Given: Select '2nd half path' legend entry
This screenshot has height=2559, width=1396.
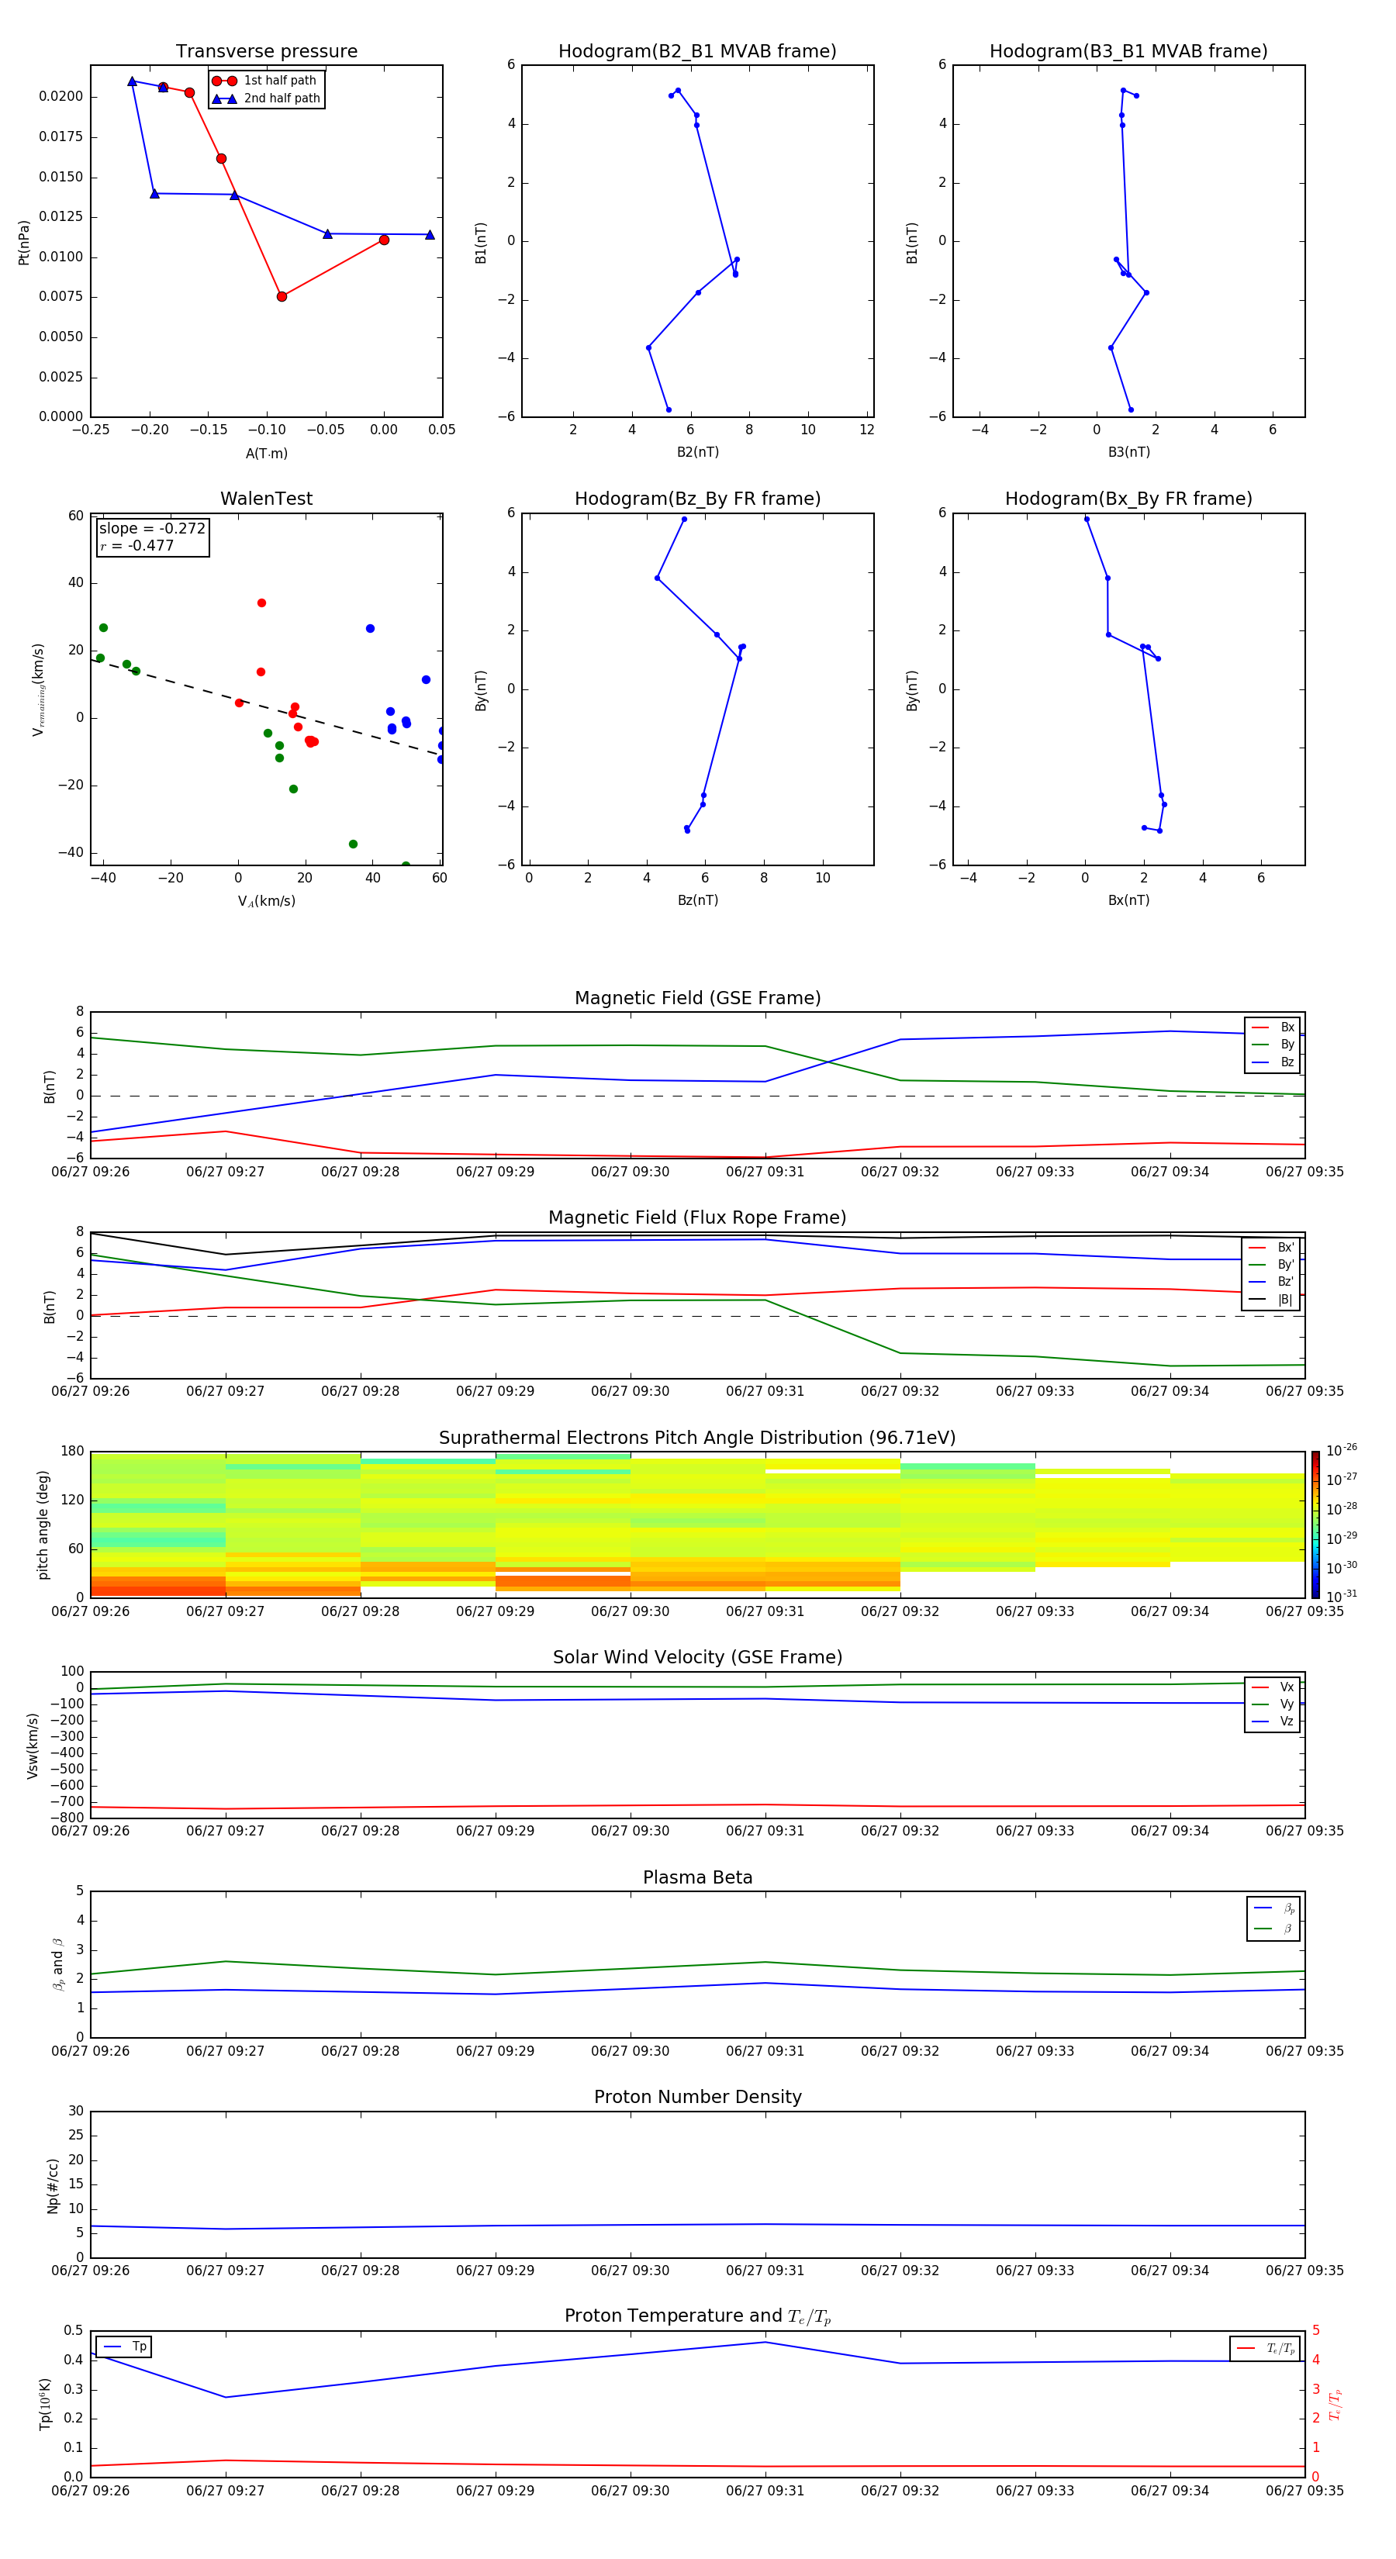Looking at the screenshot, I should pos(265,98).
